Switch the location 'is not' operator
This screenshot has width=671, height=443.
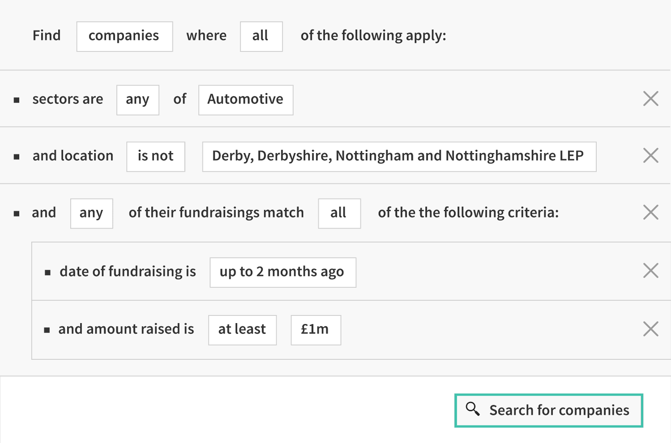pos(156,157)
